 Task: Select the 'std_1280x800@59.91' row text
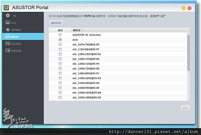86,74
